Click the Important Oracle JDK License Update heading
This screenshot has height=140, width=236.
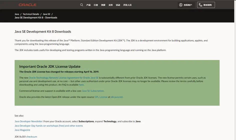pyautogui.click(x=50, y=66)
